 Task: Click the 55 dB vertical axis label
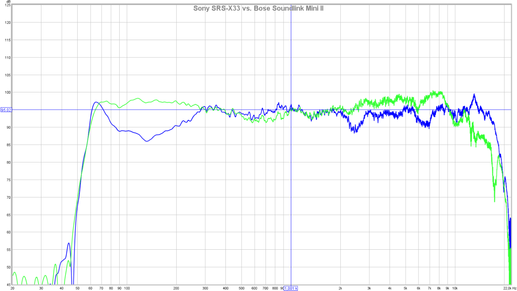tap(9, 250)
